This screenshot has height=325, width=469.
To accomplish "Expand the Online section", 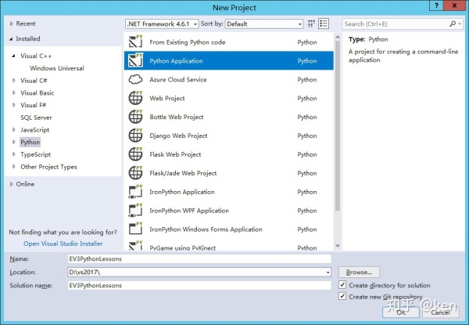I will coord(12,184).
